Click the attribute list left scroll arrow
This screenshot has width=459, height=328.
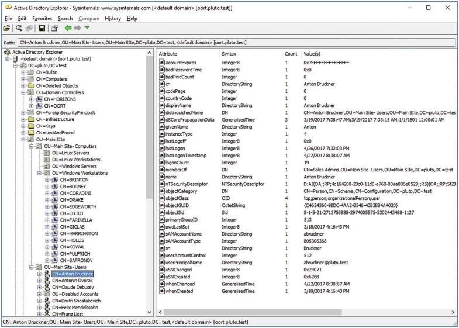(160, 312)
